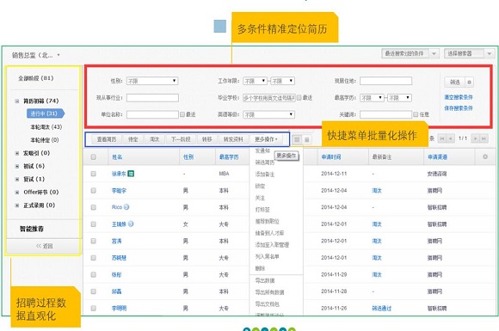499x331 pixels.
Task: Open column settings gear in table header
Action: [x=485, y=156]
